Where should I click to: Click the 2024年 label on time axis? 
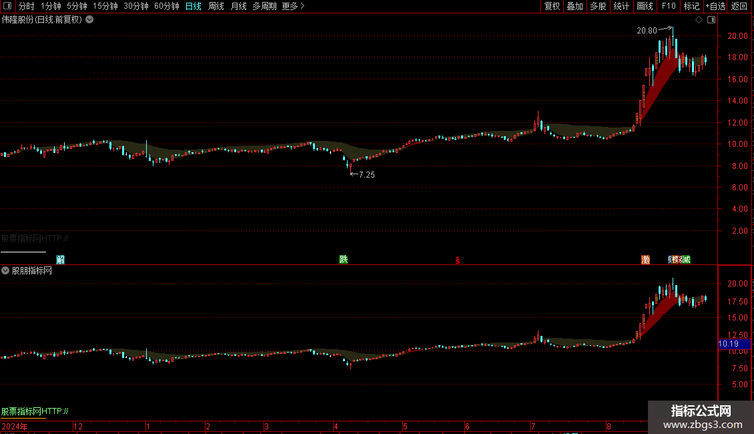tap(15, 426)
